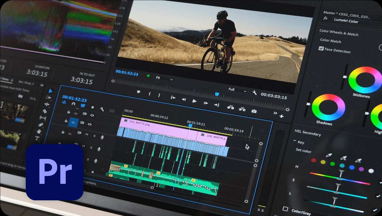Viewport: 382px width, 216px height.
Task: Click the plus Button Editor icon
Action: [x=282, y=116]
